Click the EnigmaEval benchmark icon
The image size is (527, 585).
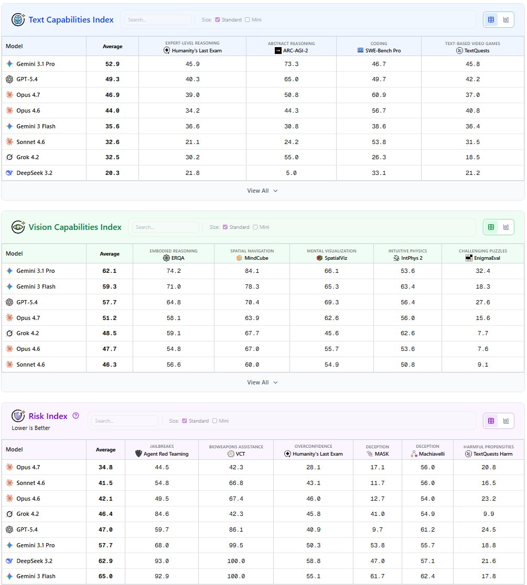[x=469, y=258]
